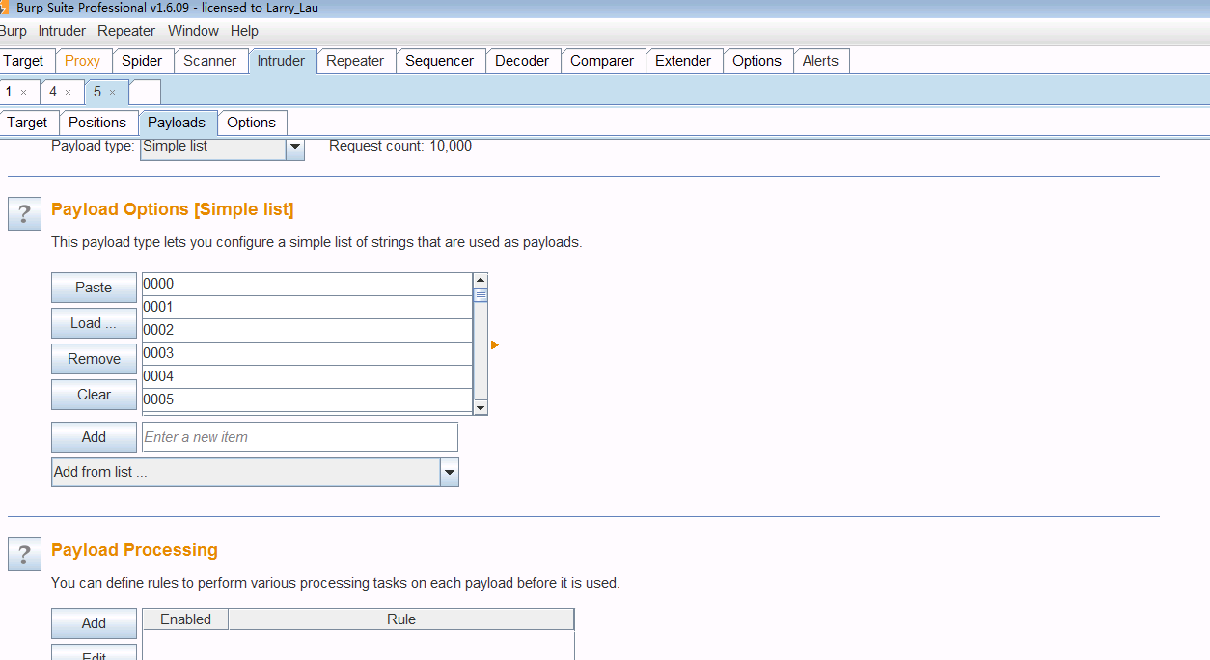Open the Positions sub-tab
The width and height of the screenshot is (1210, 660).
click(x=97, y=123)
